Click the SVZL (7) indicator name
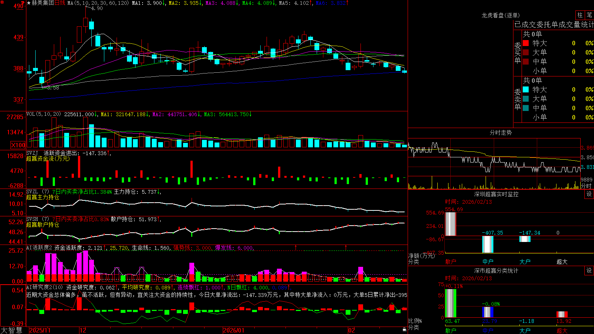Image resolution: width=594 pixels, height=334 pixels. point(38,191)
